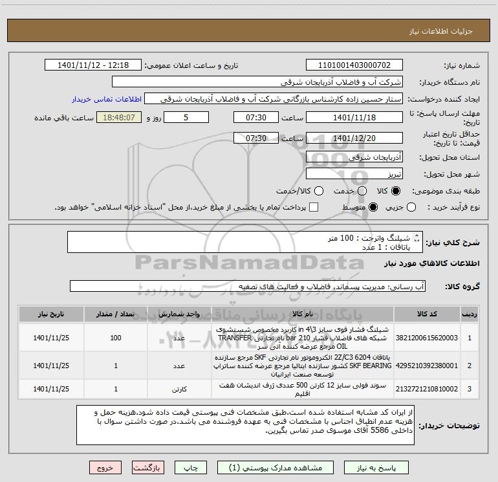This screenshot has height=482, width=498.
Task: Select the کالا radio button
Action: (396, 191)
